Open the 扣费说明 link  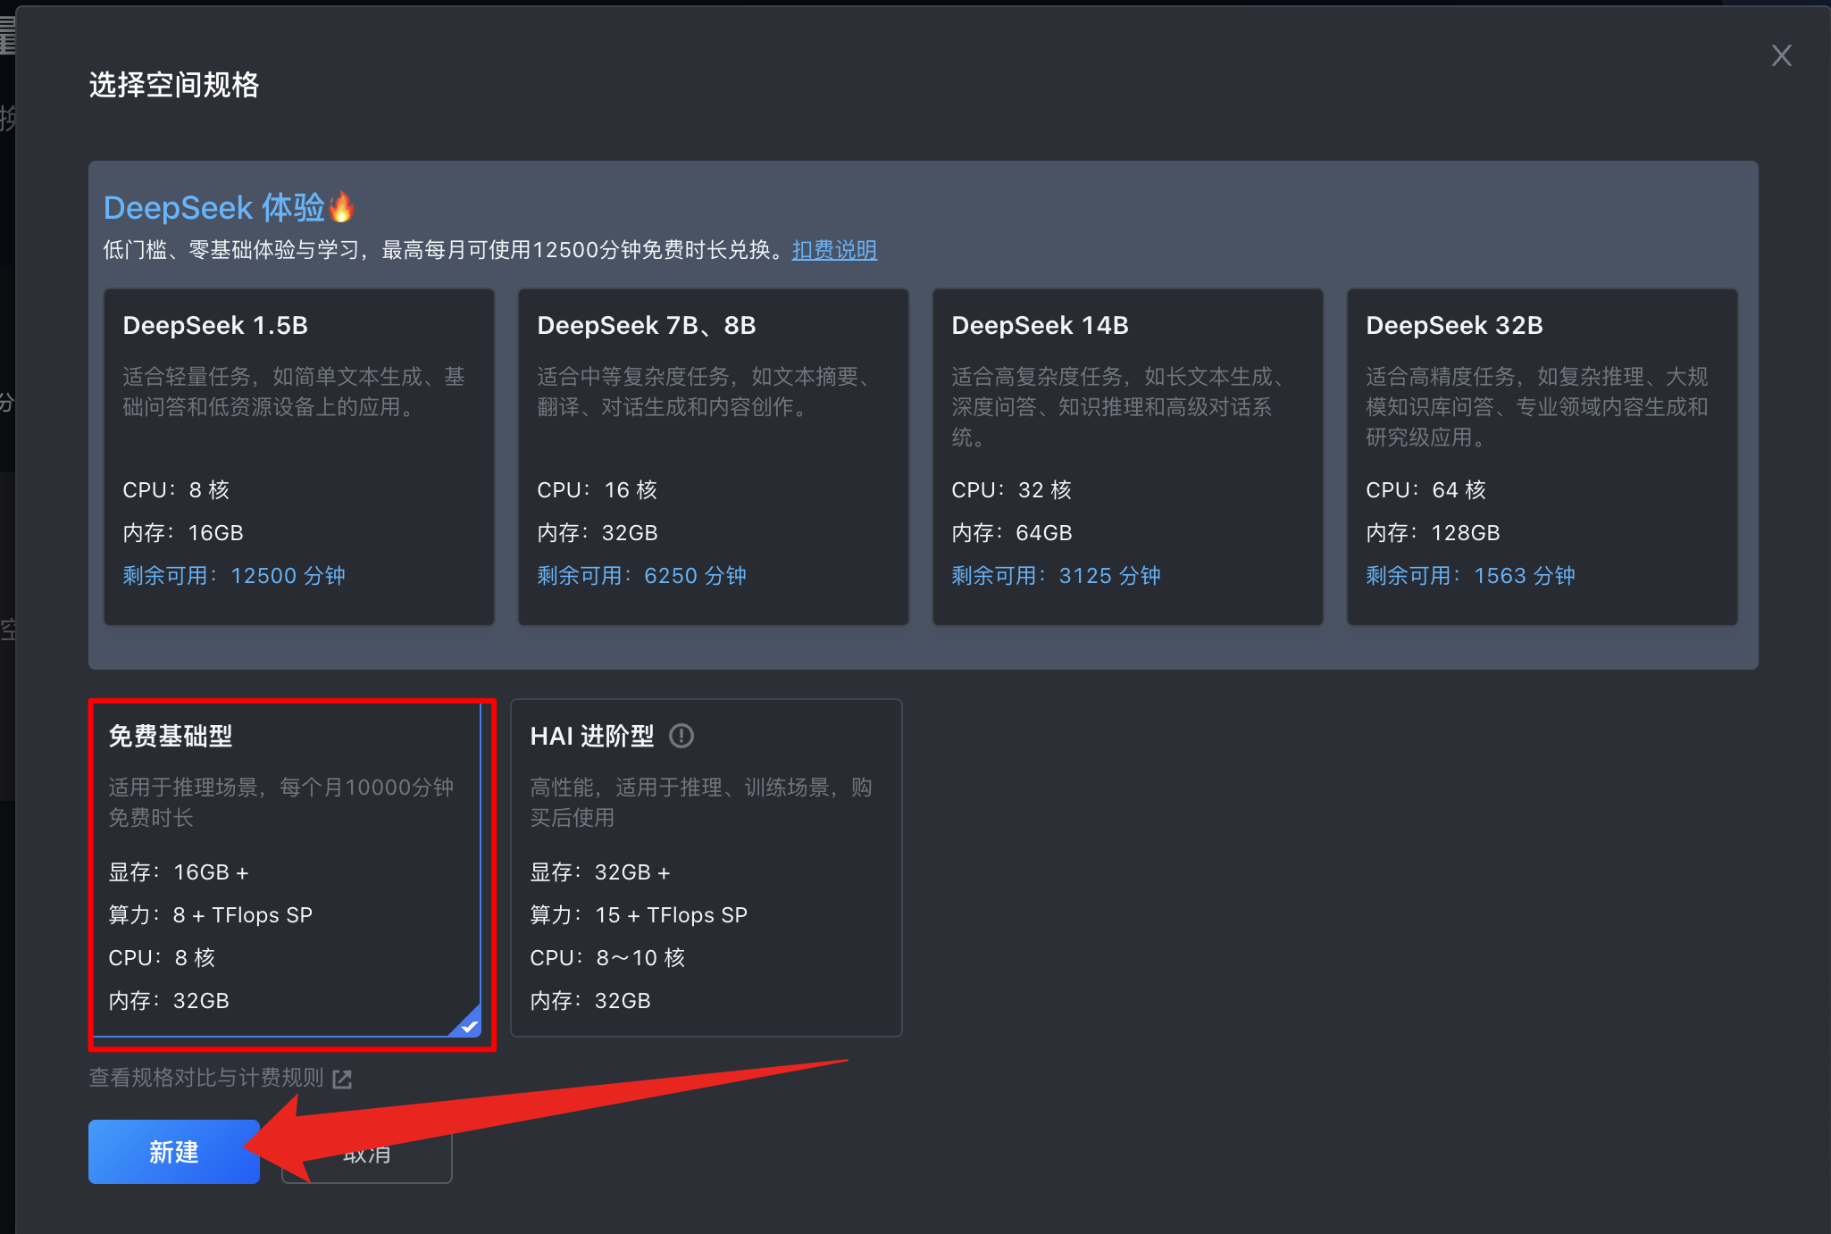[x=834, y=250]
